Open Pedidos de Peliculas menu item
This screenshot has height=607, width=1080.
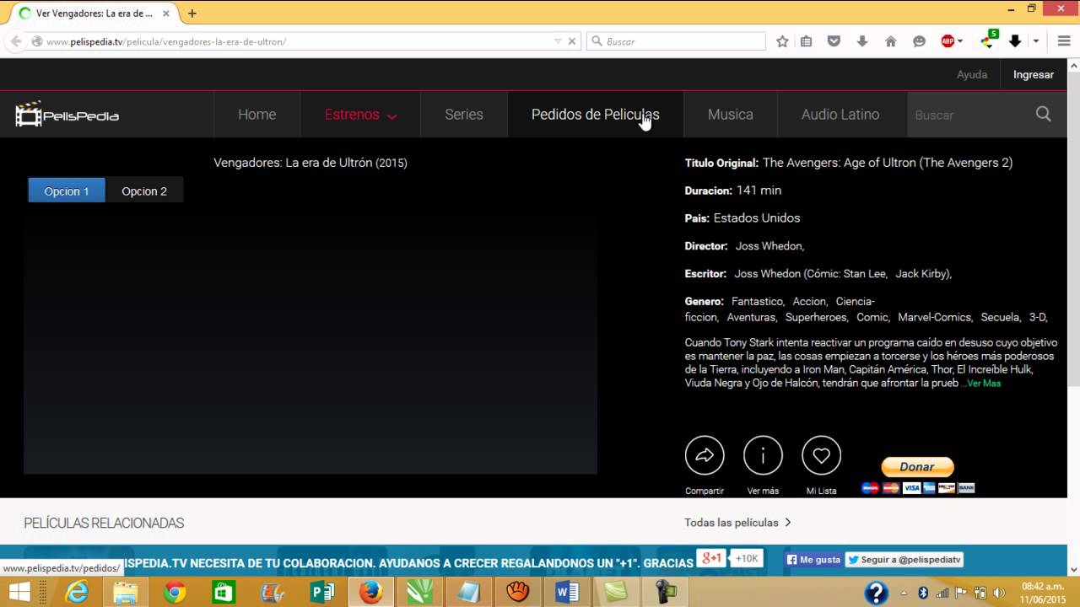tap(596, 114)
